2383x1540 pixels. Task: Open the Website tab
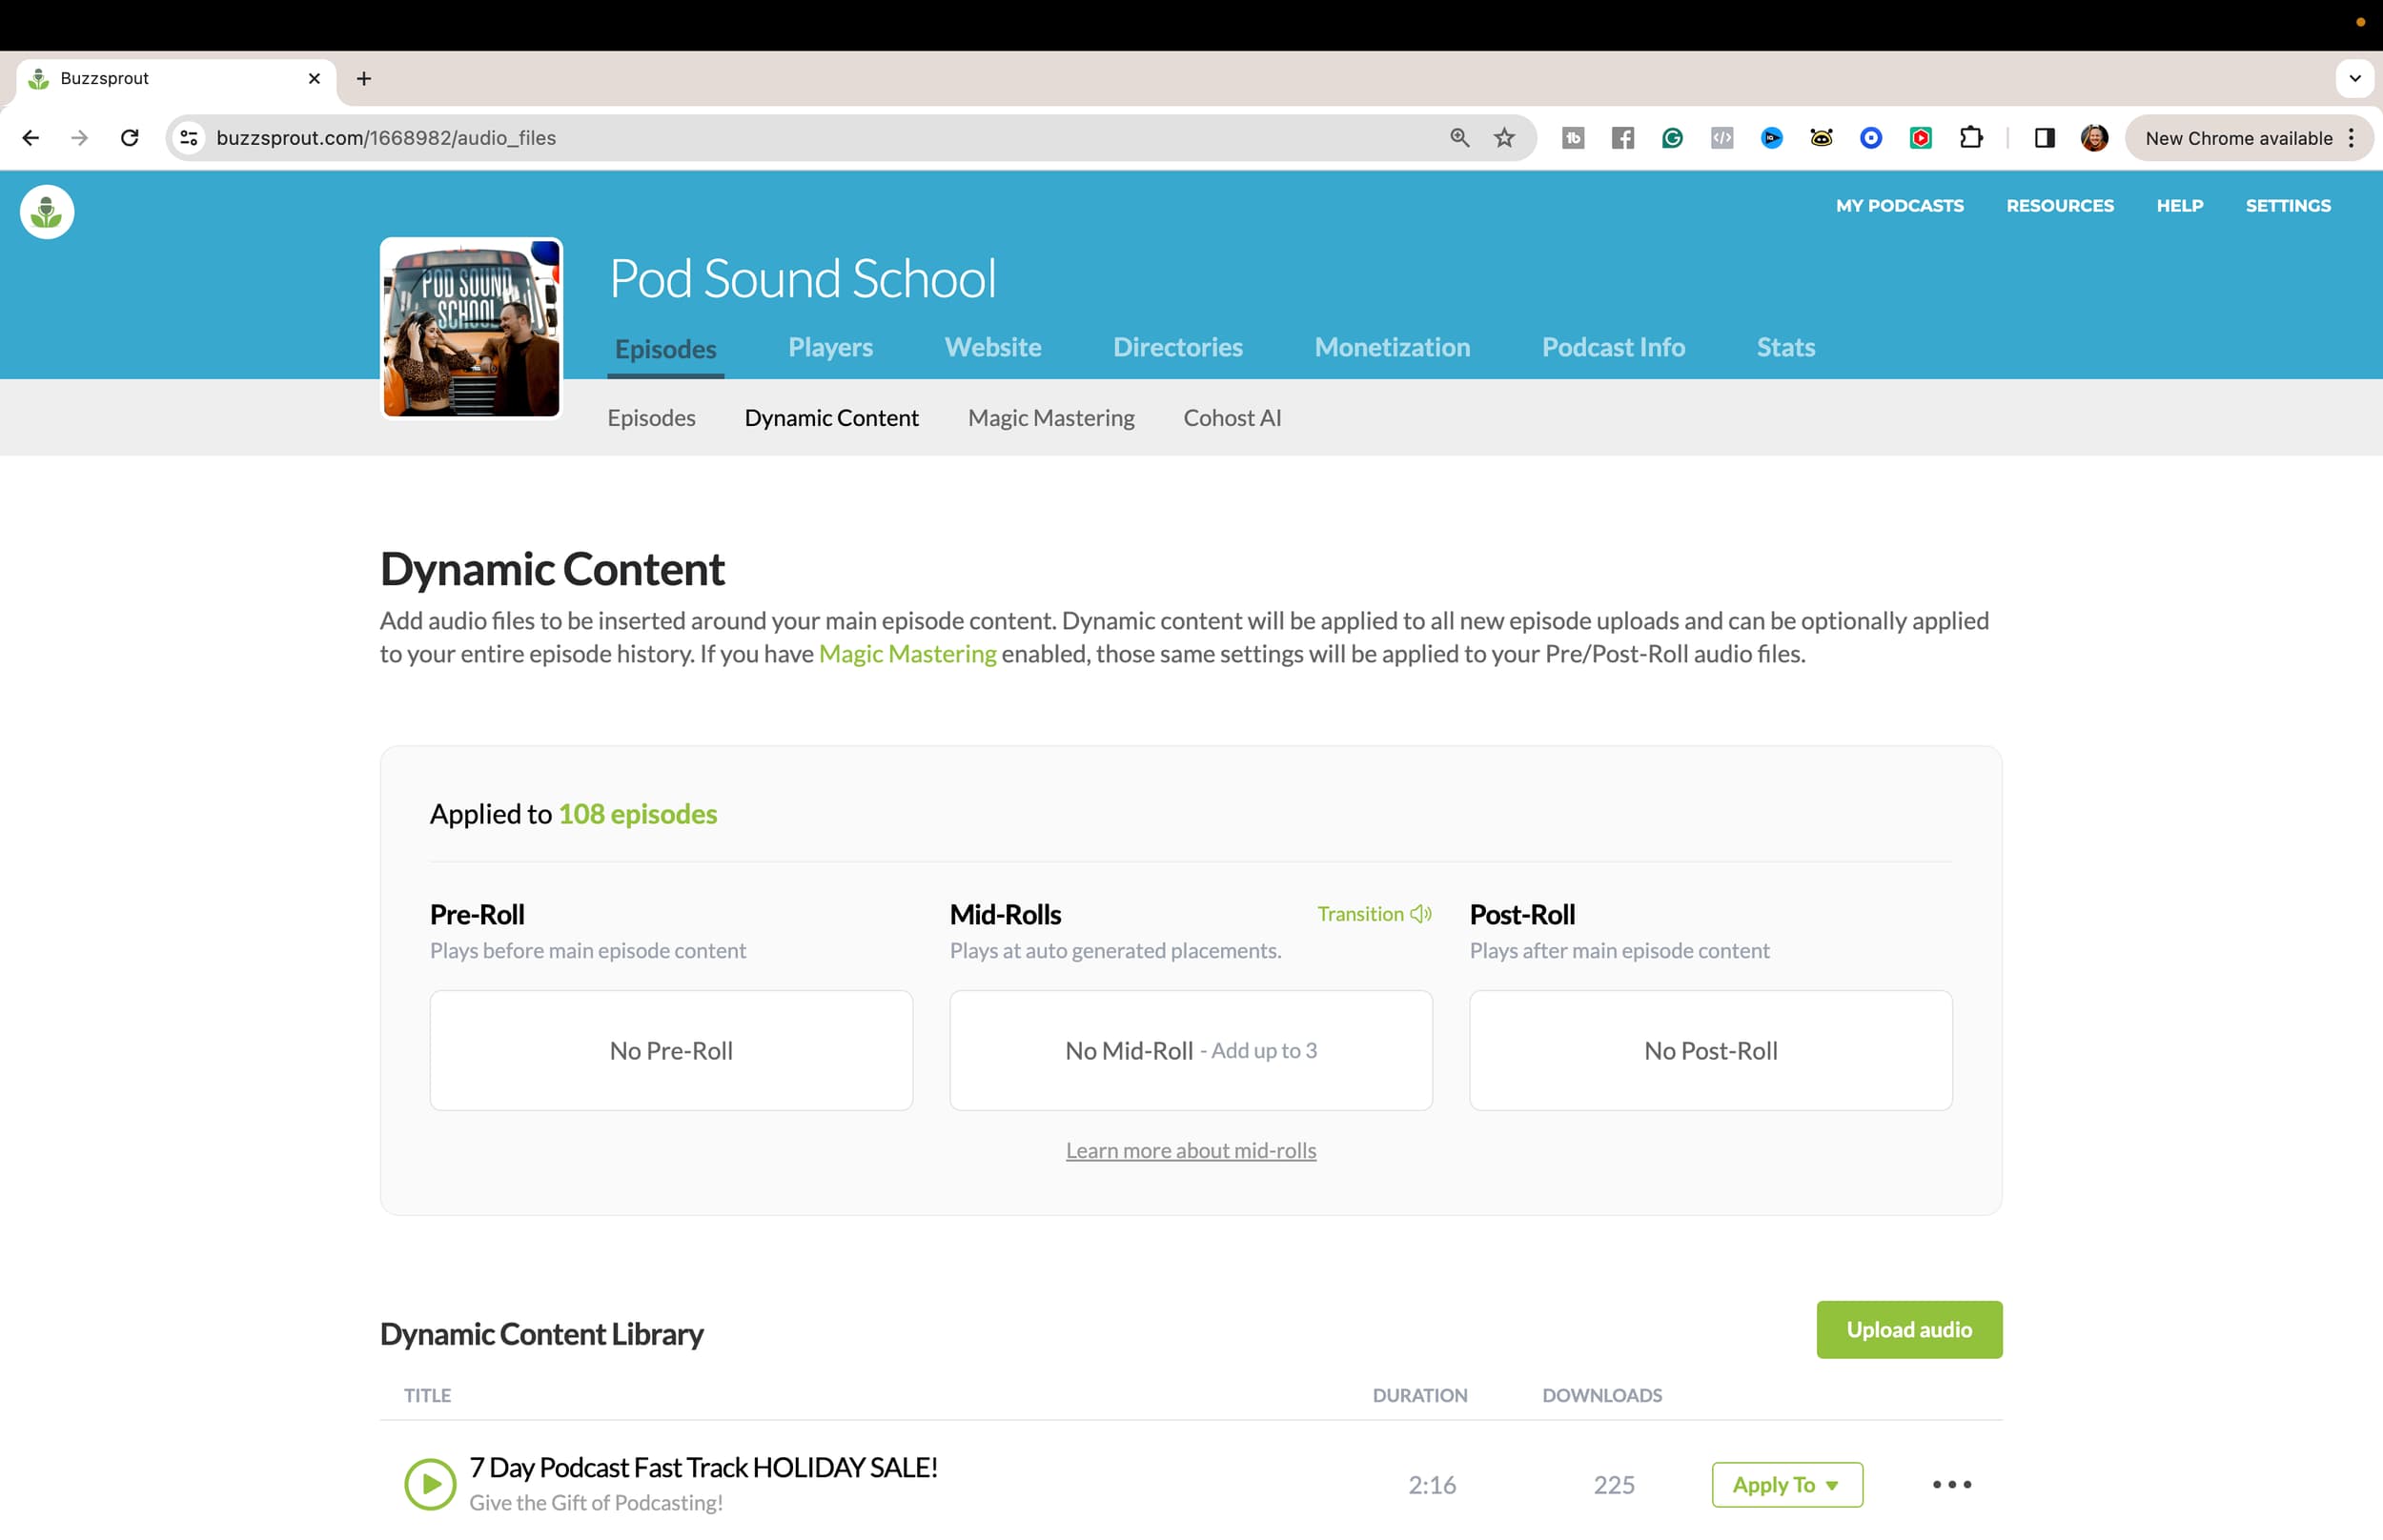tap(993, 347)
